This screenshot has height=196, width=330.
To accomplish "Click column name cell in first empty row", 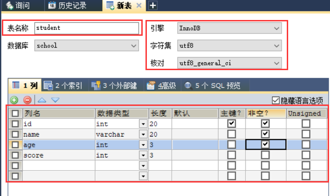I will tap(59, 166).
